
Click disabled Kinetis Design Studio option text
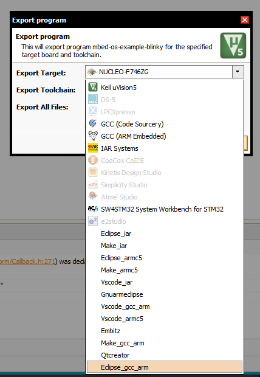tap(131, 173)
